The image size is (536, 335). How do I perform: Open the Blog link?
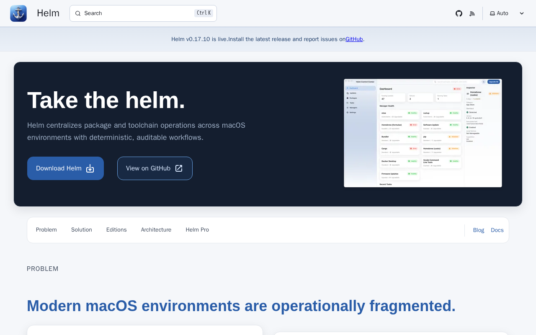tap(479, 230)
